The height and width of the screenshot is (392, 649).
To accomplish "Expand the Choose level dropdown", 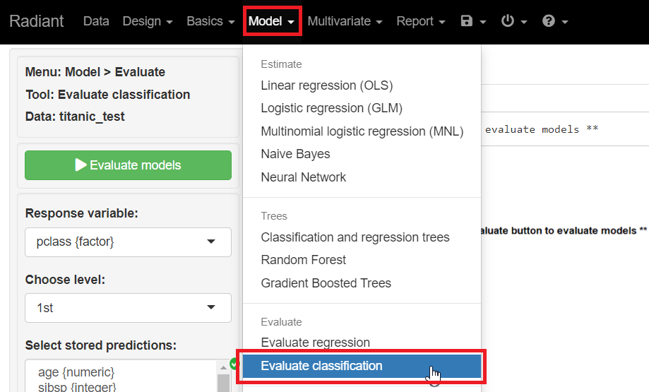I will click(x=128, y=307).
